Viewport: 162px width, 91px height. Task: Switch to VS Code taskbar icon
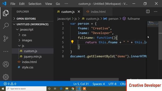(x=78, y=89)
